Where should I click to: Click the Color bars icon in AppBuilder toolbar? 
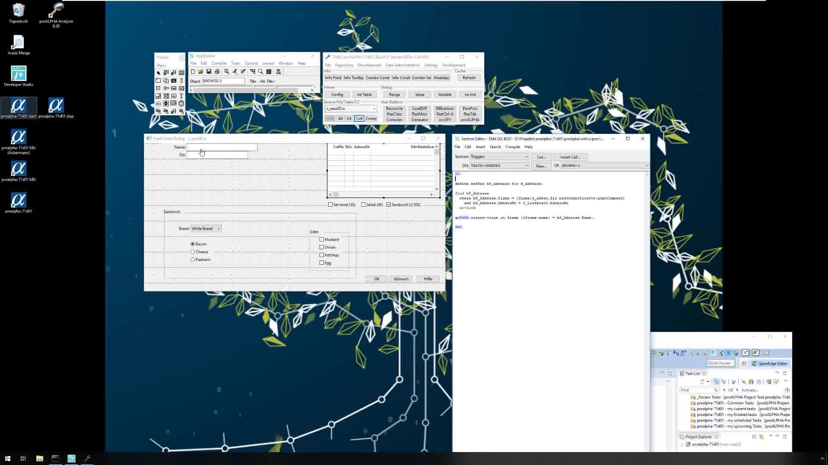pos(269,71)
